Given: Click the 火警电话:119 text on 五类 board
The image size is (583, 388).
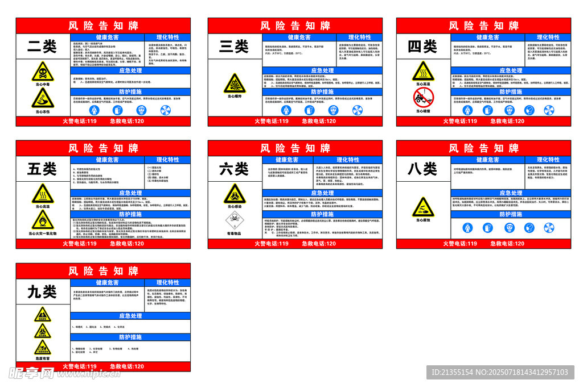Looking at the screenshot, I should click(80, 244).
